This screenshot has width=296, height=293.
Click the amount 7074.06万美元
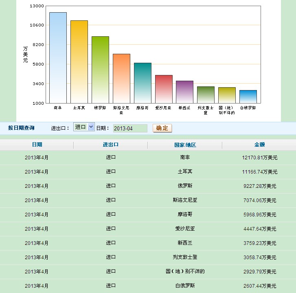pos(260,200)
